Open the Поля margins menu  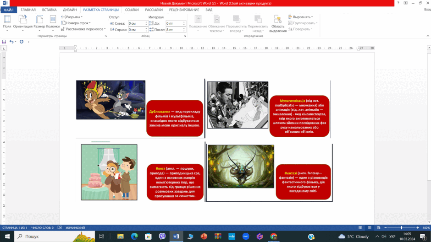coord(7,23)
